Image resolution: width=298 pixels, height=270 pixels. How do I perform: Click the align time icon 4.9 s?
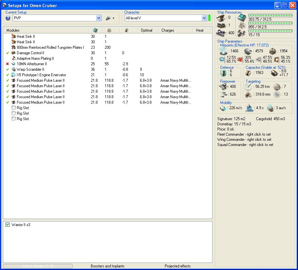click(249, 108)
